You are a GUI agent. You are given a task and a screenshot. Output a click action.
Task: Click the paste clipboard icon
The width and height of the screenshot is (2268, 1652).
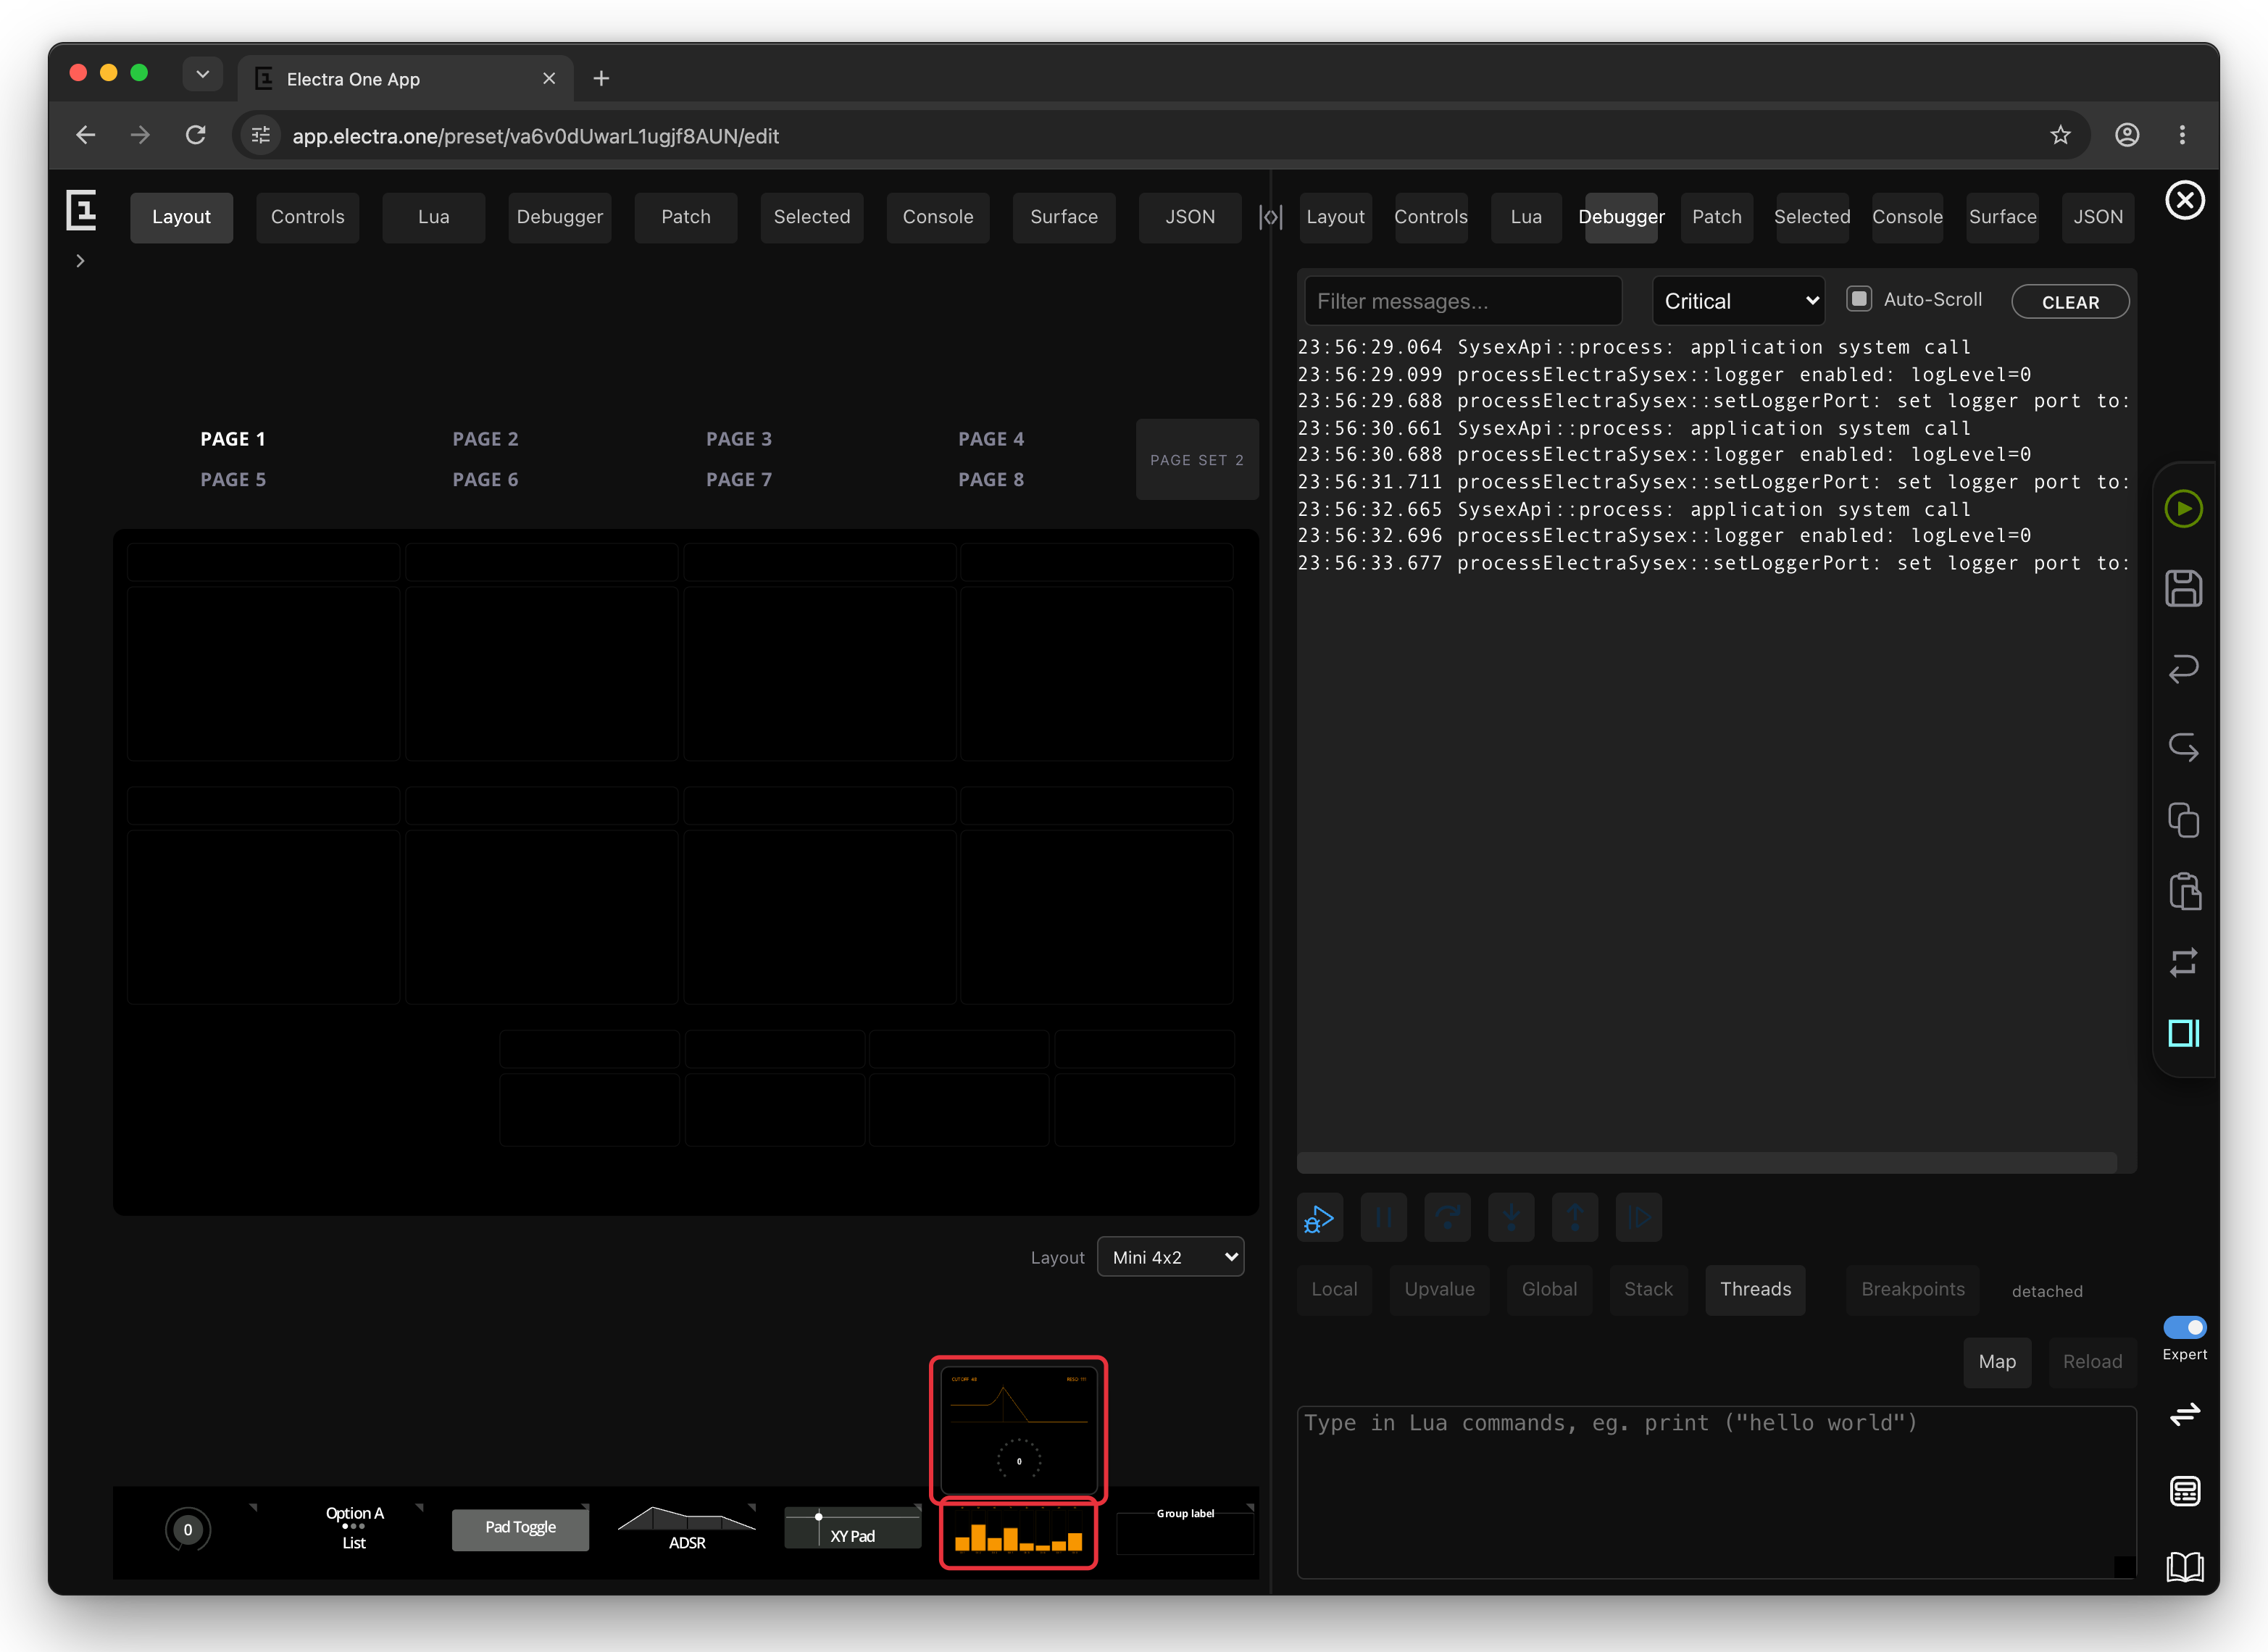(2184, 891)
